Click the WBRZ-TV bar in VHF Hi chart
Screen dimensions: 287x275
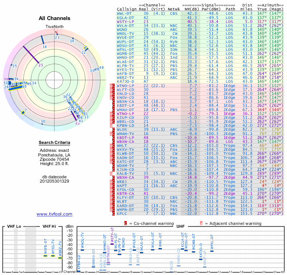coord(60,258)
